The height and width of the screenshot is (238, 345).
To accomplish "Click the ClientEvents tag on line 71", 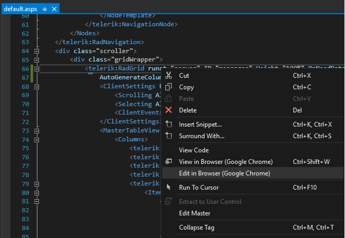I will (140, 112).
